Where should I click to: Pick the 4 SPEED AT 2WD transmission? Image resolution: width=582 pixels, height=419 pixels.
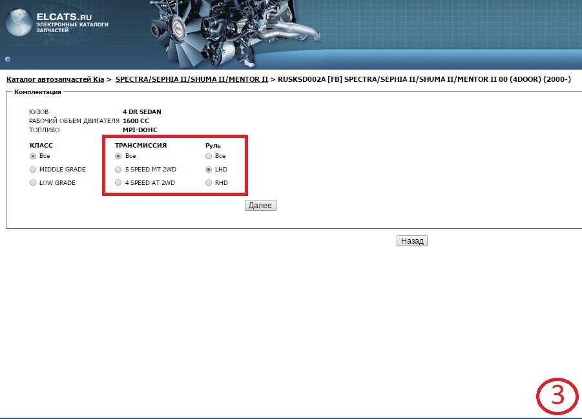point(118,182)
